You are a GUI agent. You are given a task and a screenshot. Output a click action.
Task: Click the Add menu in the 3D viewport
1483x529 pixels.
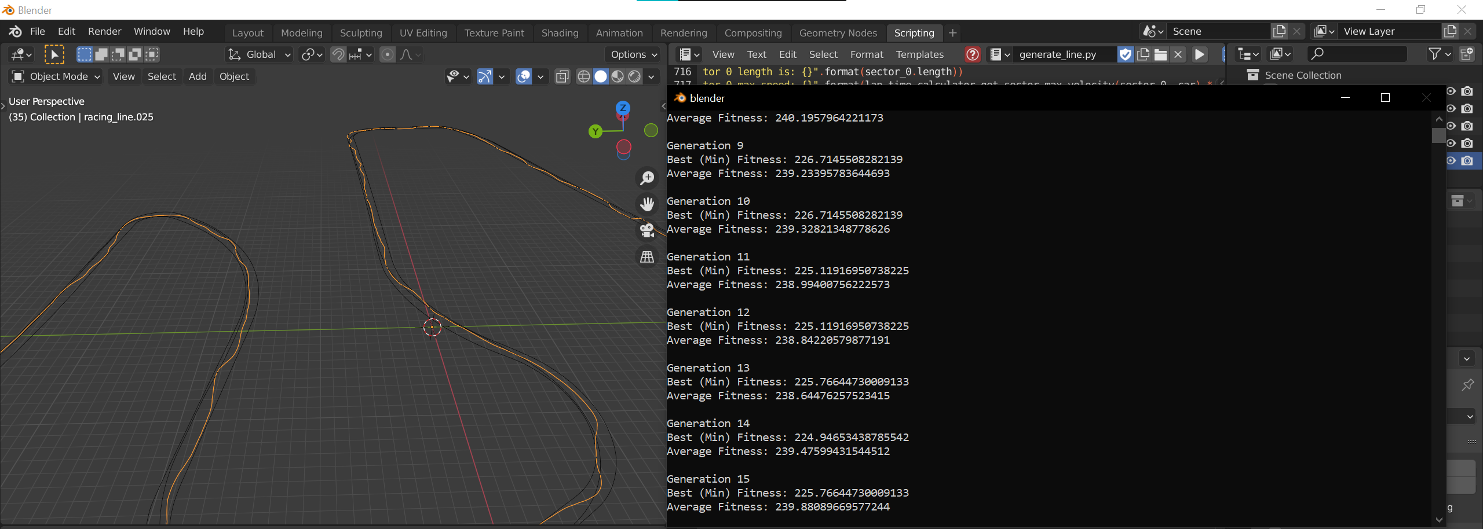[198, 76]
